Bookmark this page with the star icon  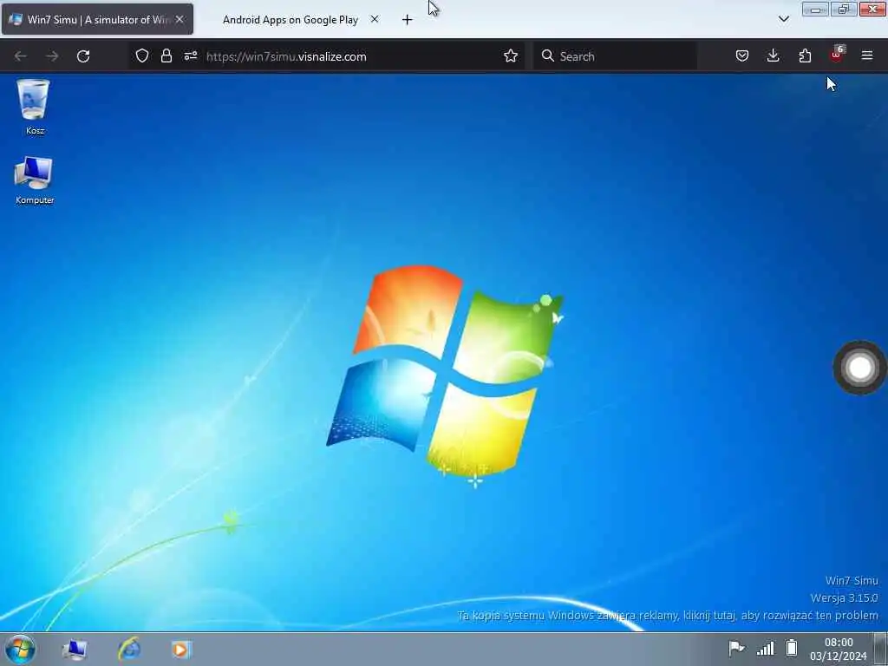point(511,55)
